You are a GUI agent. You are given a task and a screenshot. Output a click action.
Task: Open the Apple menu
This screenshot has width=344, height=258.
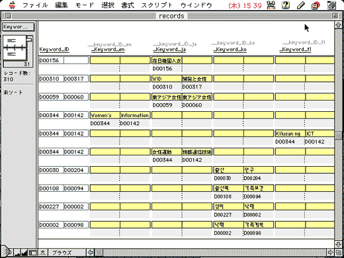pos(12,5)
